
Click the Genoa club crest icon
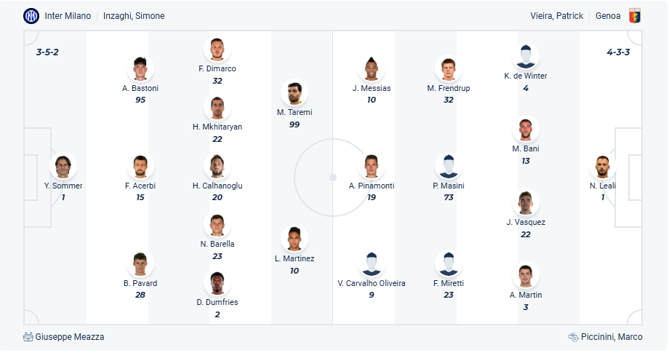point(636,15)
